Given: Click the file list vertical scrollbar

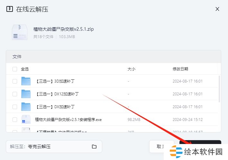Looking at the screenshot, I should [x=219, y=90].
